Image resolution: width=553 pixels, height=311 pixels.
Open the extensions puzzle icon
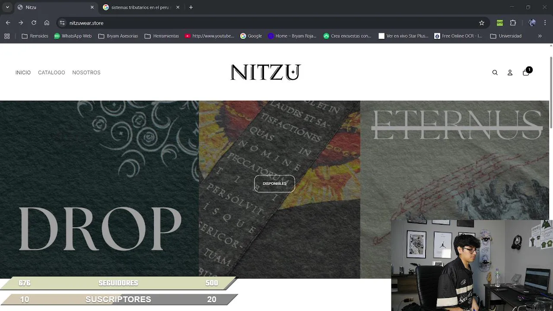(x=513, y=23)
